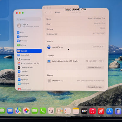Image resolution: width=122 pixels, height=122 pixels.
Task: Click the Search field in sidebar
Action: coord(28,19)
